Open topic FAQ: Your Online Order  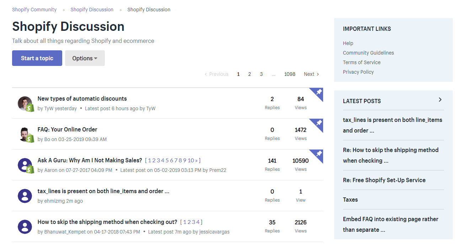point(68,129)
